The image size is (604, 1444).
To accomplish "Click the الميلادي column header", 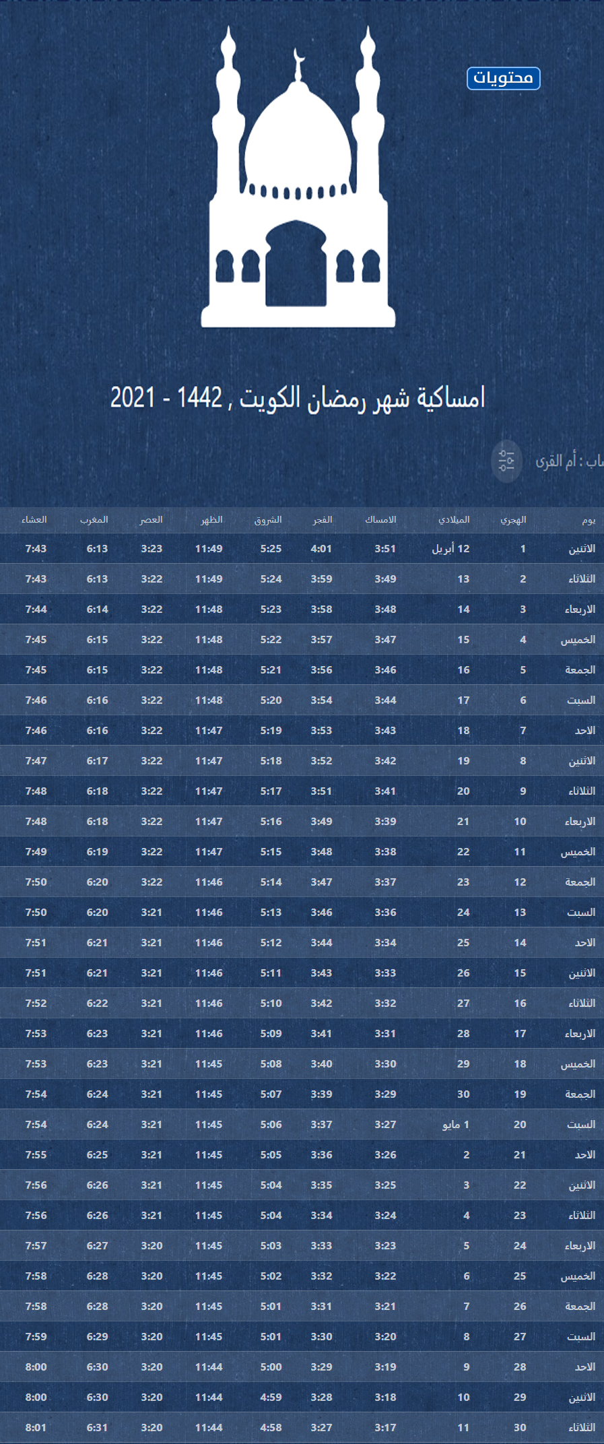I will click(x=454, y=519).
